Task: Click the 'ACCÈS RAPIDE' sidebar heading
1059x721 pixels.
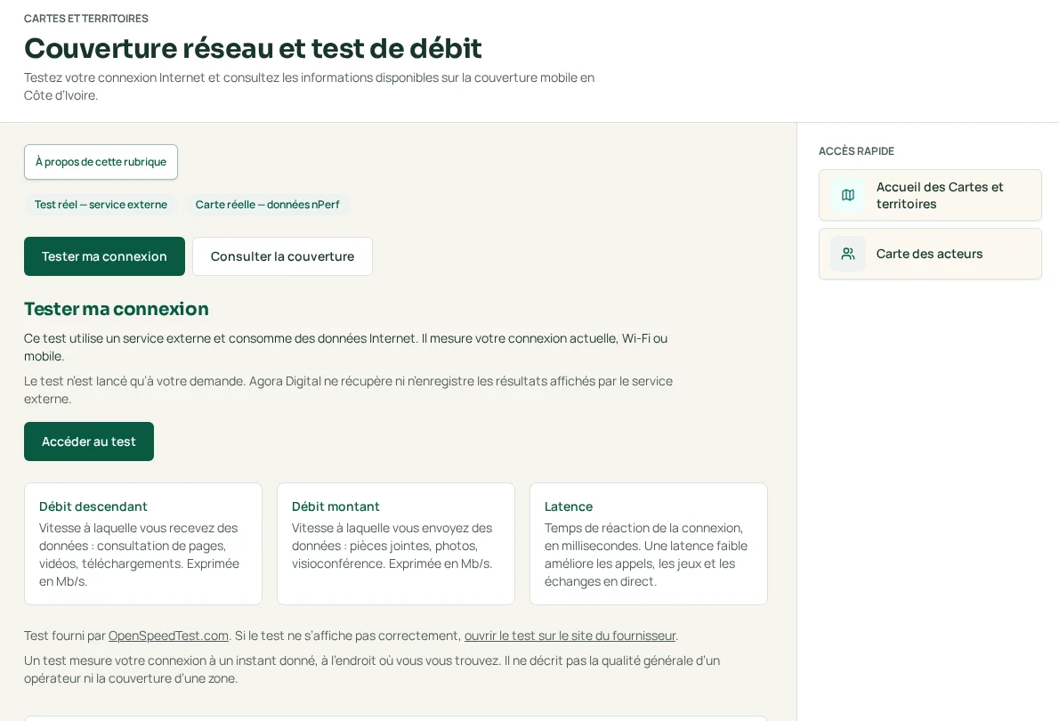Action: pos(856,151)
